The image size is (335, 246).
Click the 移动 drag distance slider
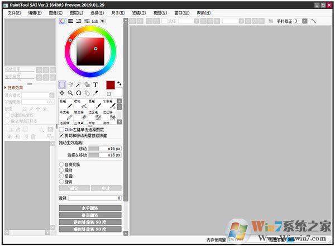(105, 149)
